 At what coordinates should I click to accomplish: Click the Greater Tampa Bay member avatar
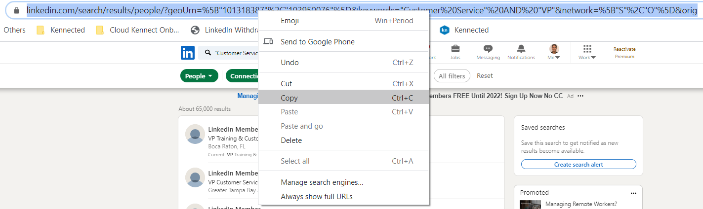click(x=195, y=177)
